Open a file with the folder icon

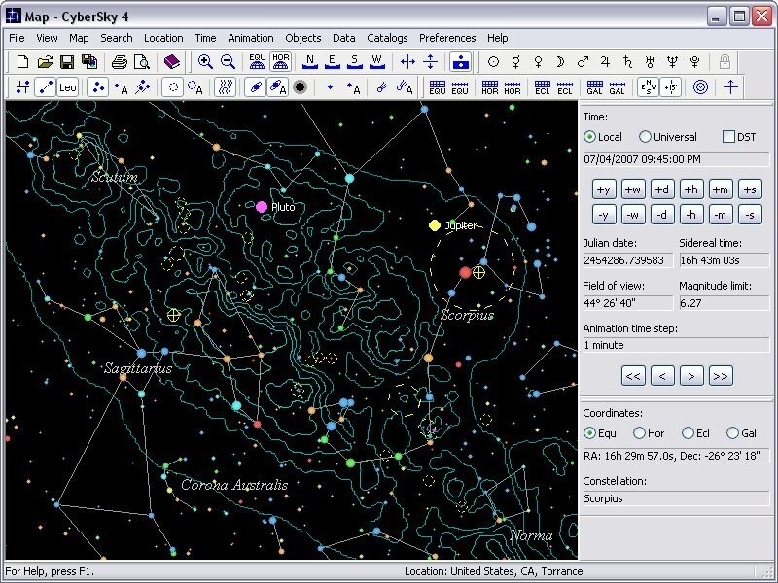coord(45,62)
